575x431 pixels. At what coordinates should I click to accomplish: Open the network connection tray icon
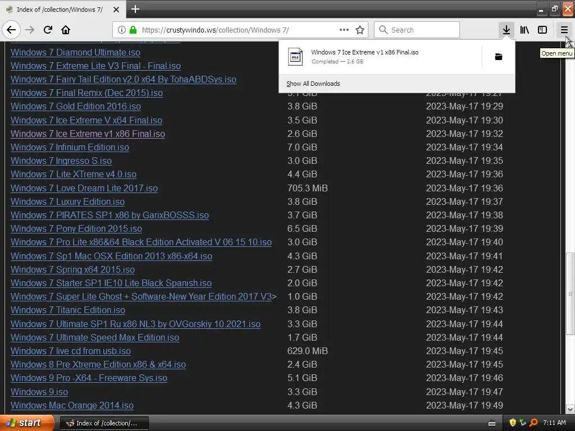coord(523,423)
